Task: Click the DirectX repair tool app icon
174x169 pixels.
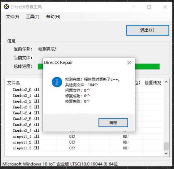Action: [7, 7]
